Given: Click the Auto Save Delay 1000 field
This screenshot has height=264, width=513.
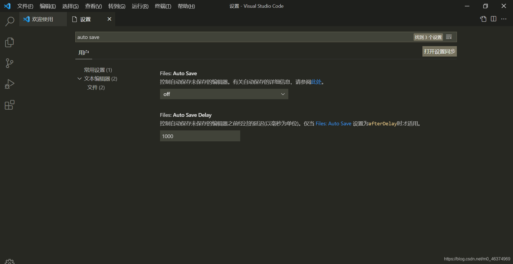Looking at the screenshot, I should 200,136.
